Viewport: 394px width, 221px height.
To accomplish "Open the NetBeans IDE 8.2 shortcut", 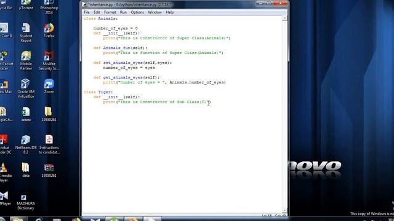I will (26, 144).
